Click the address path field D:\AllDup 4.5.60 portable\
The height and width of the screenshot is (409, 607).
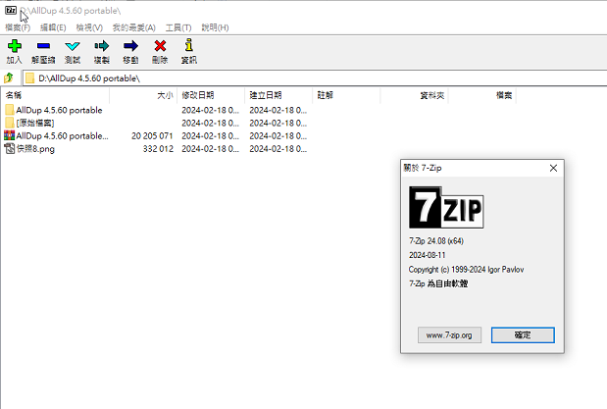click(315, 78)
